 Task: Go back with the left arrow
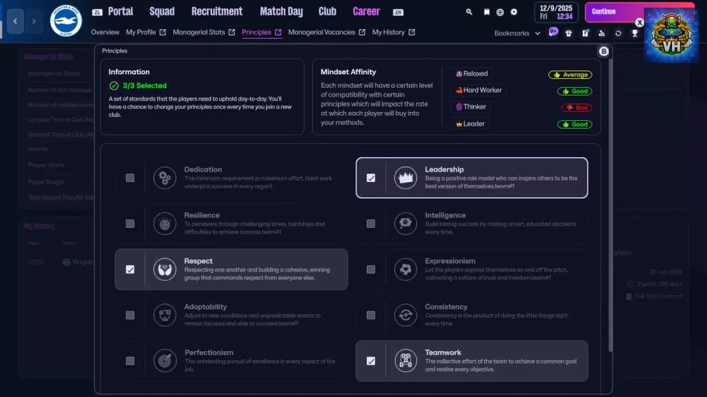[x=15, y=21]
